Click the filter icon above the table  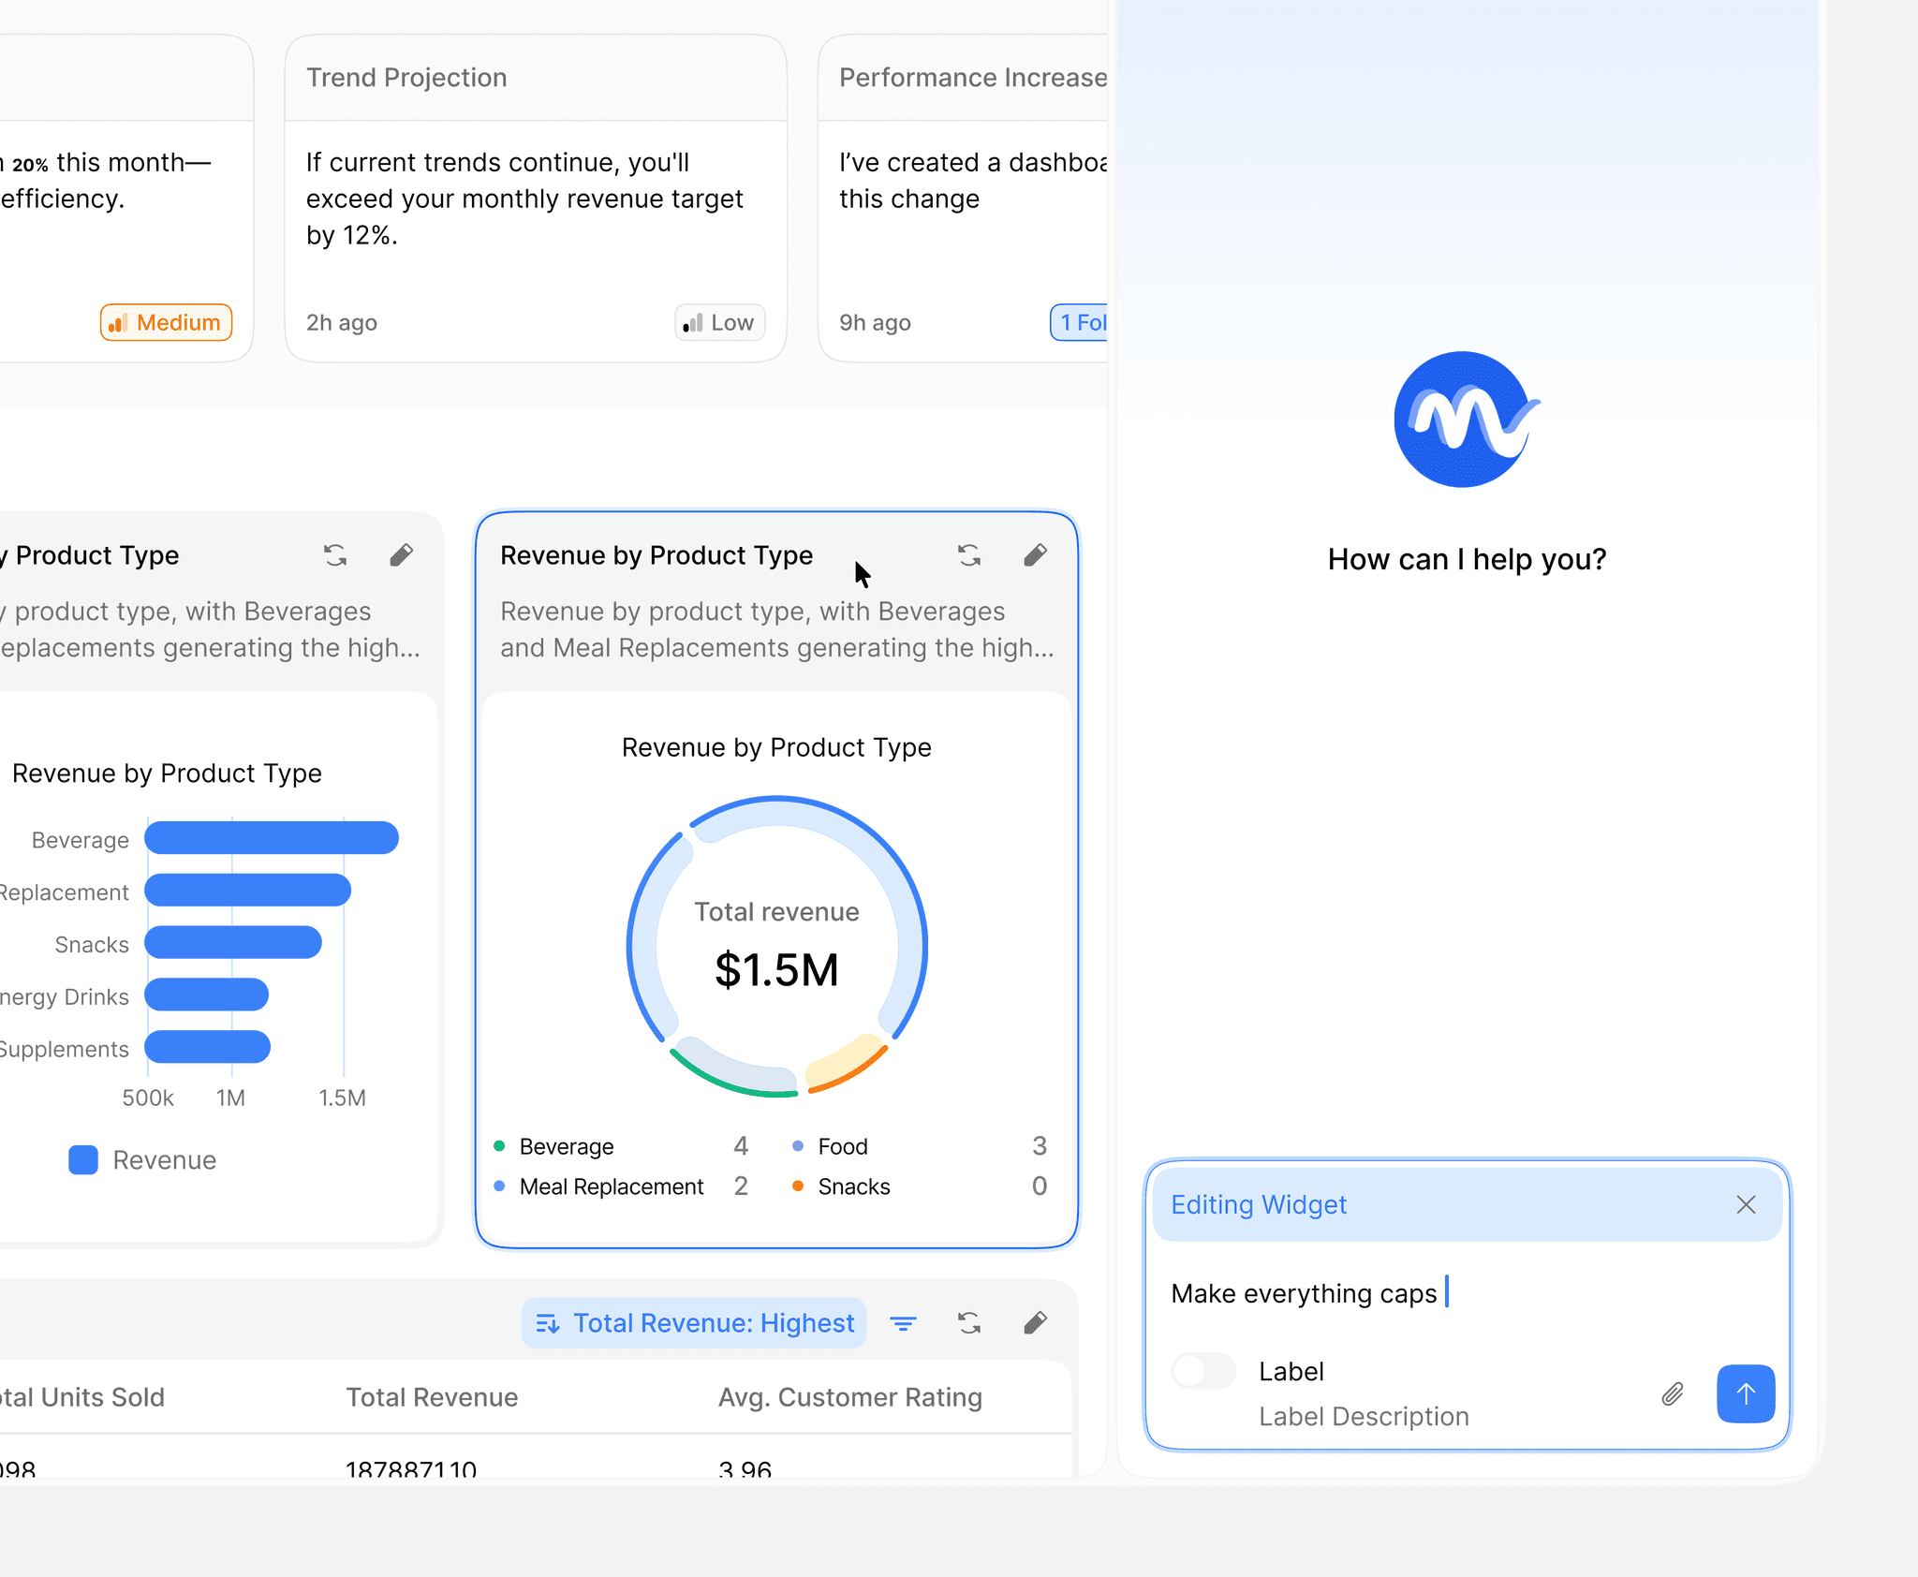tap(903, 1323)
